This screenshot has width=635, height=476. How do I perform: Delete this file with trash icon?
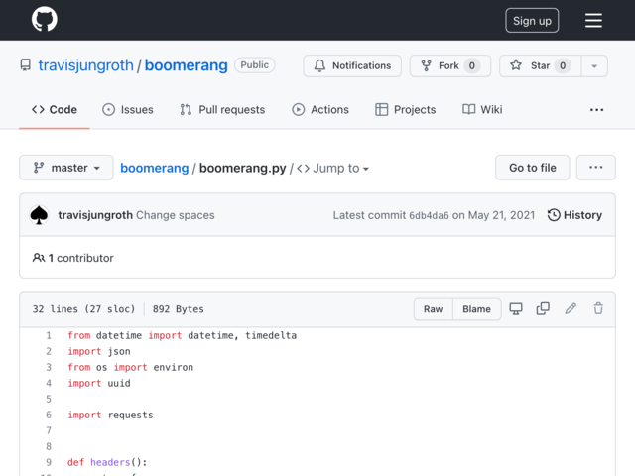click(598, 308)
